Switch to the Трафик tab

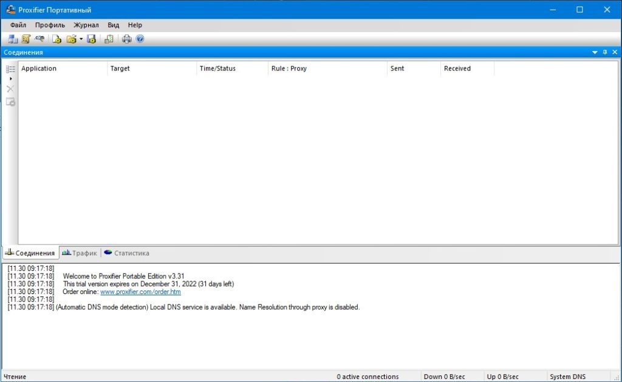pos(79,253)
